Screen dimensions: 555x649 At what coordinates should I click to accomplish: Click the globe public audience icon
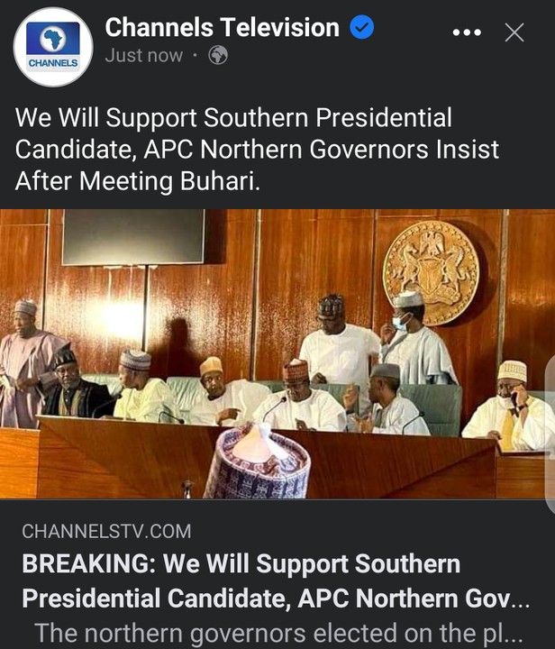(217, 56)
